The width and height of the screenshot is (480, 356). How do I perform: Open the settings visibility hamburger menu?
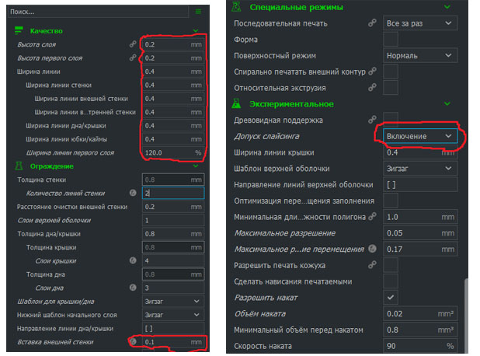coord(198,12)
